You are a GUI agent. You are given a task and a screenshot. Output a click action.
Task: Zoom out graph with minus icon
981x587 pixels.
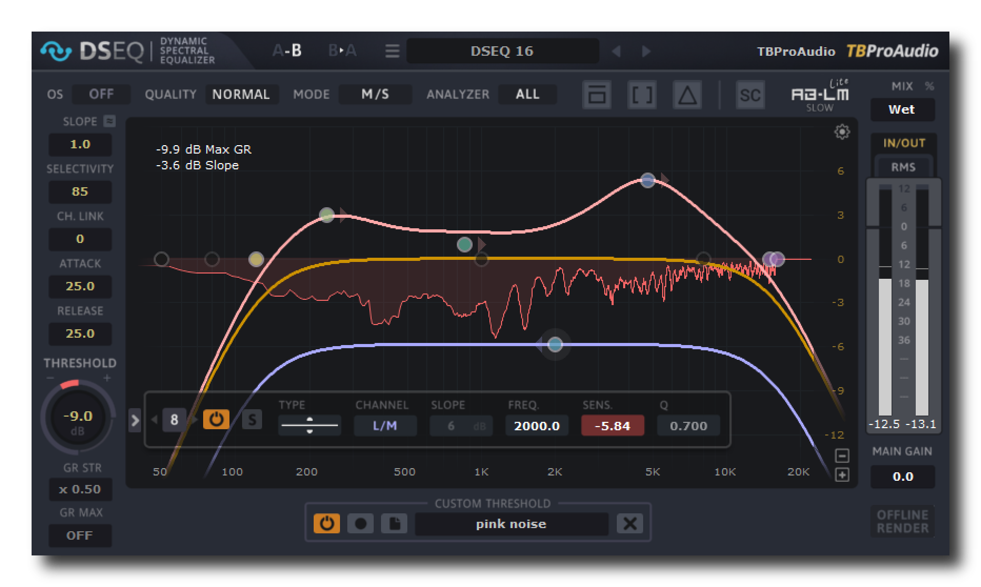[842, 456]
